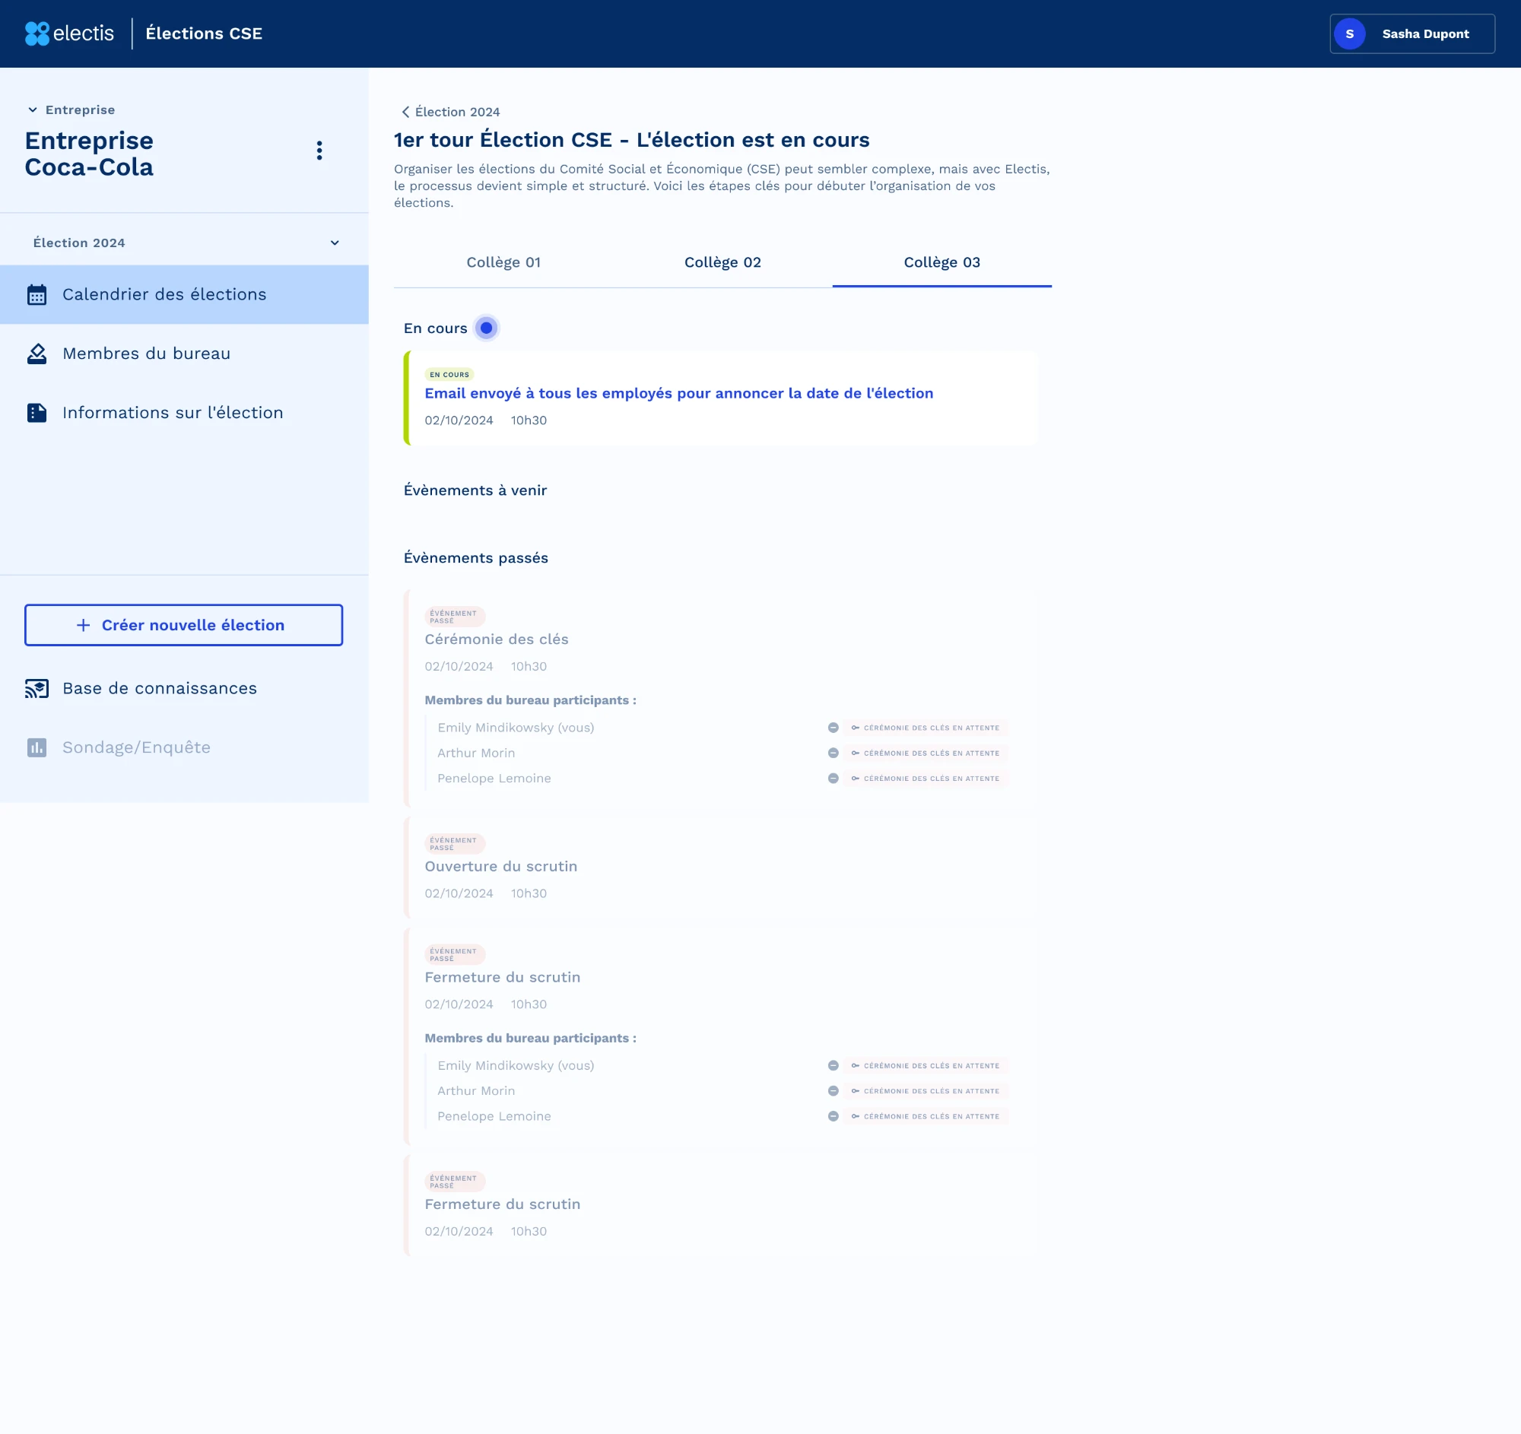Viewport: 1521px width, 1434px height.
Task: Click the Electis logo
Action: point(69,33)
